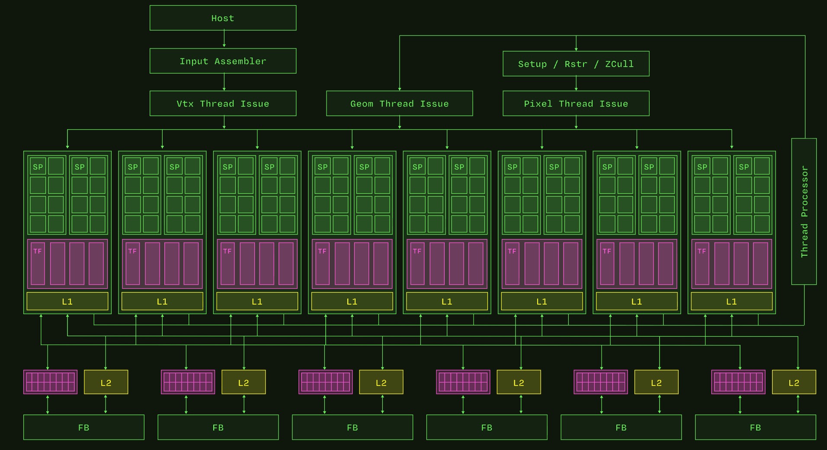Select the rightmost pink grid block
827x450 pixels.
(738, 382)
